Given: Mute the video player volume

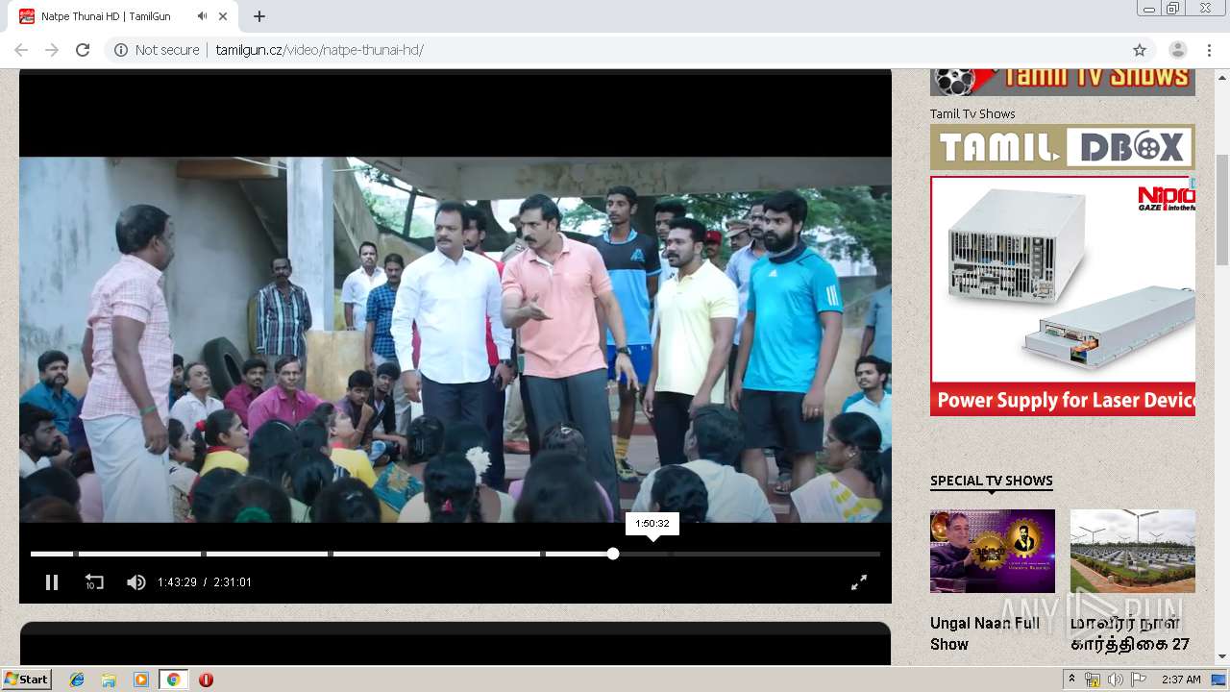Looking at the screenshot, I should (136, 581).
